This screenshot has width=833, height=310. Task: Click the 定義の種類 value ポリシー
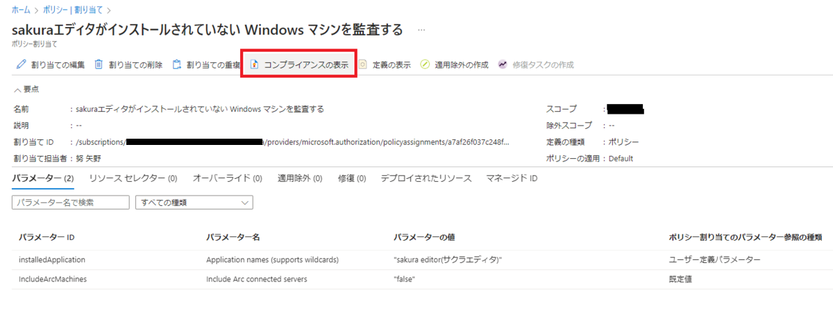click(x=624, y=142)
